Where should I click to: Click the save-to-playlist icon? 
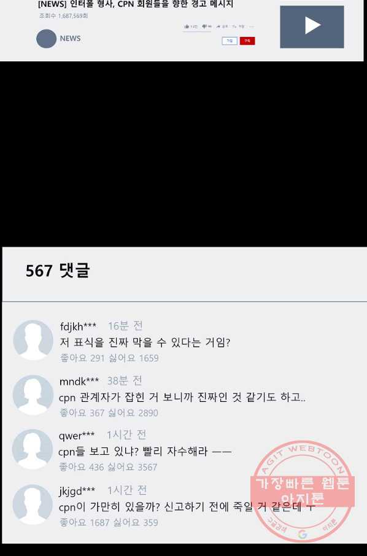point(234,26)
